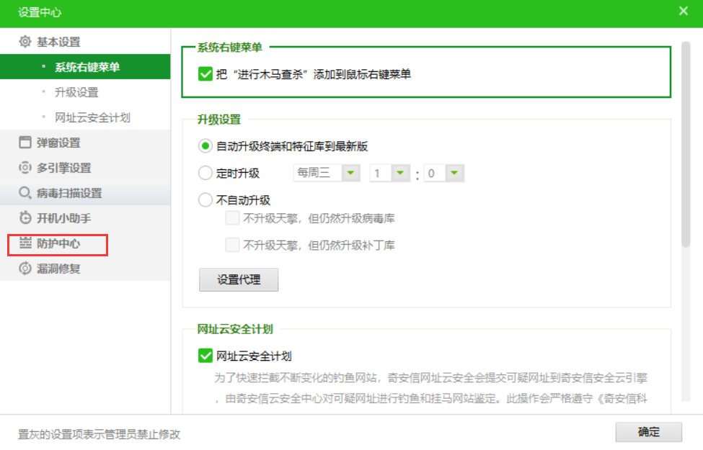Click the clock icon beside 开机小助手

click(x=25, y=218)
